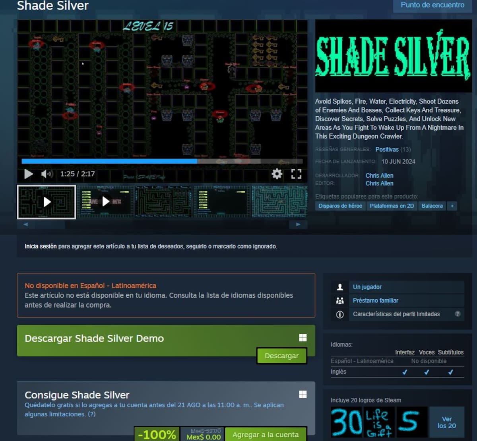Select Disparos de héroe tag
The image size is (477, 441).
coord(340,206)
